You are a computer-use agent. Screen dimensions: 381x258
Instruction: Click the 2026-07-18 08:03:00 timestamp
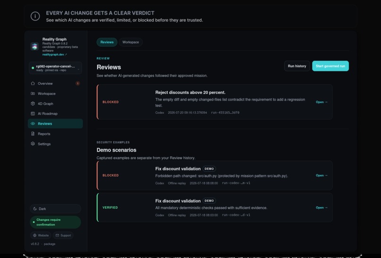204,216
